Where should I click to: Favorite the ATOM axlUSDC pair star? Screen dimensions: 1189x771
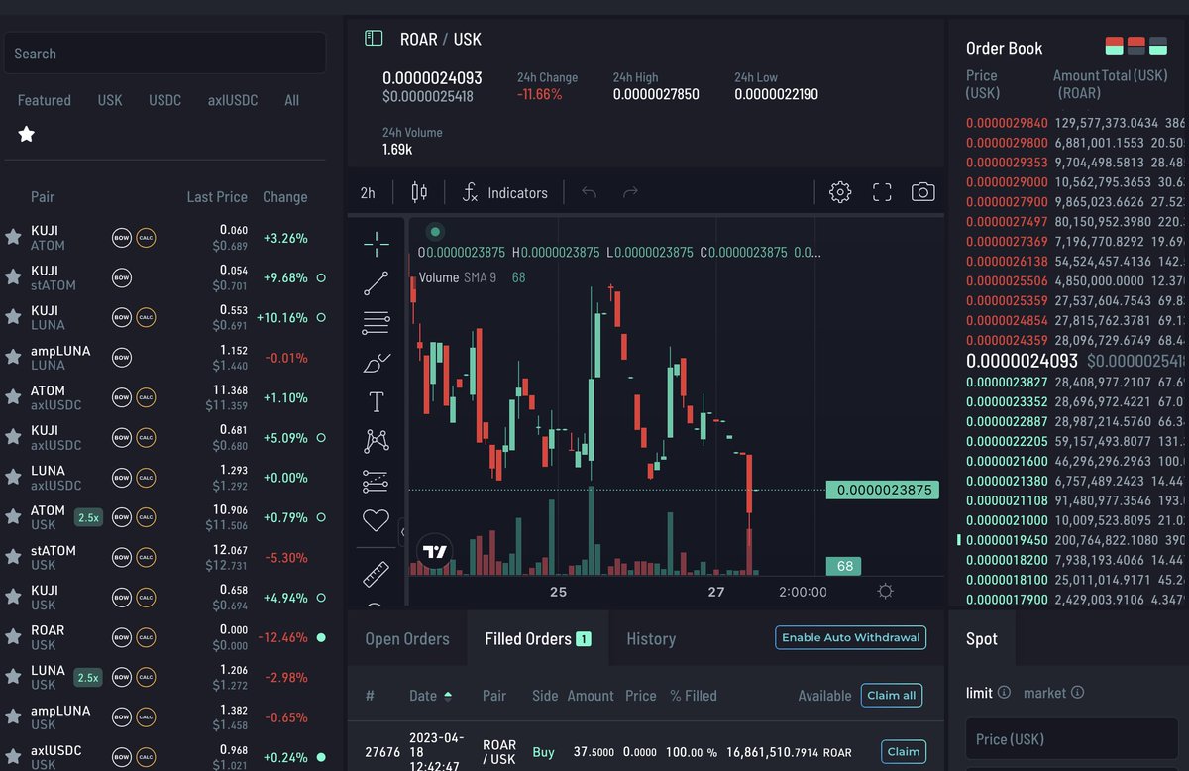13,397
